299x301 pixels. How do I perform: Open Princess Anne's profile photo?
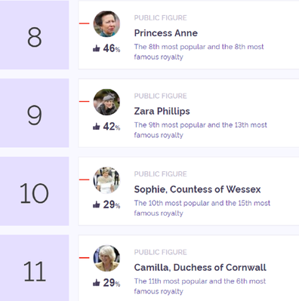click(x=106, y=24)
